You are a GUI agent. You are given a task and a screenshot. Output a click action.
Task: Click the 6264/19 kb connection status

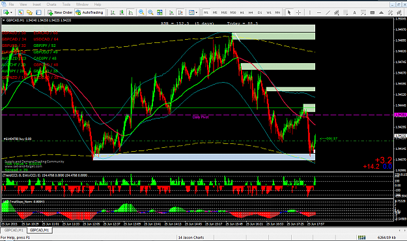387,237
